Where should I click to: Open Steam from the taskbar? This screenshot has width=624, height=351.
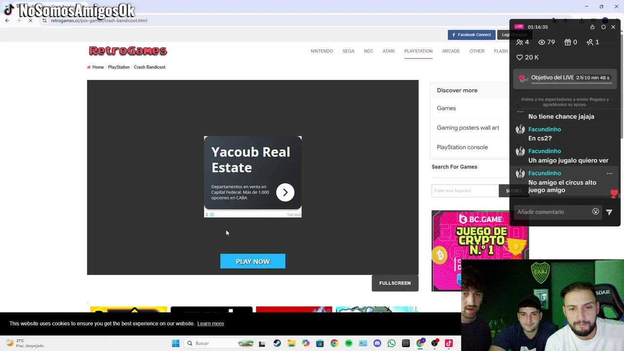277,344
